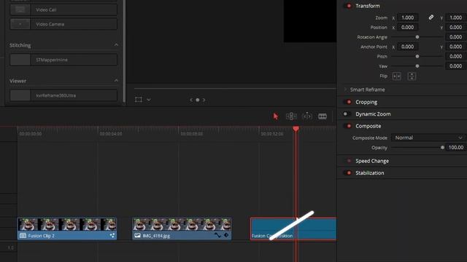Click the effects library vertical scrollbar
Viewport: 467px width, 262px height.
(x=124, y=51)
